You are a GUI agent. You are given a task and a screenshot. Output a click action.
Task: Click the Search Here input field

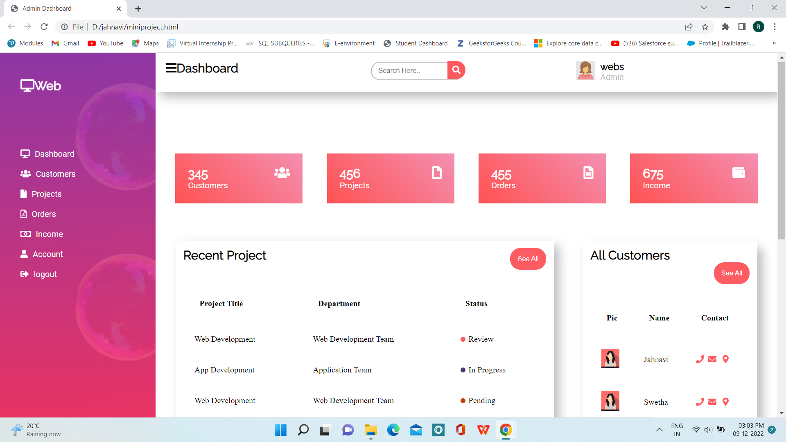pos(409,70)
